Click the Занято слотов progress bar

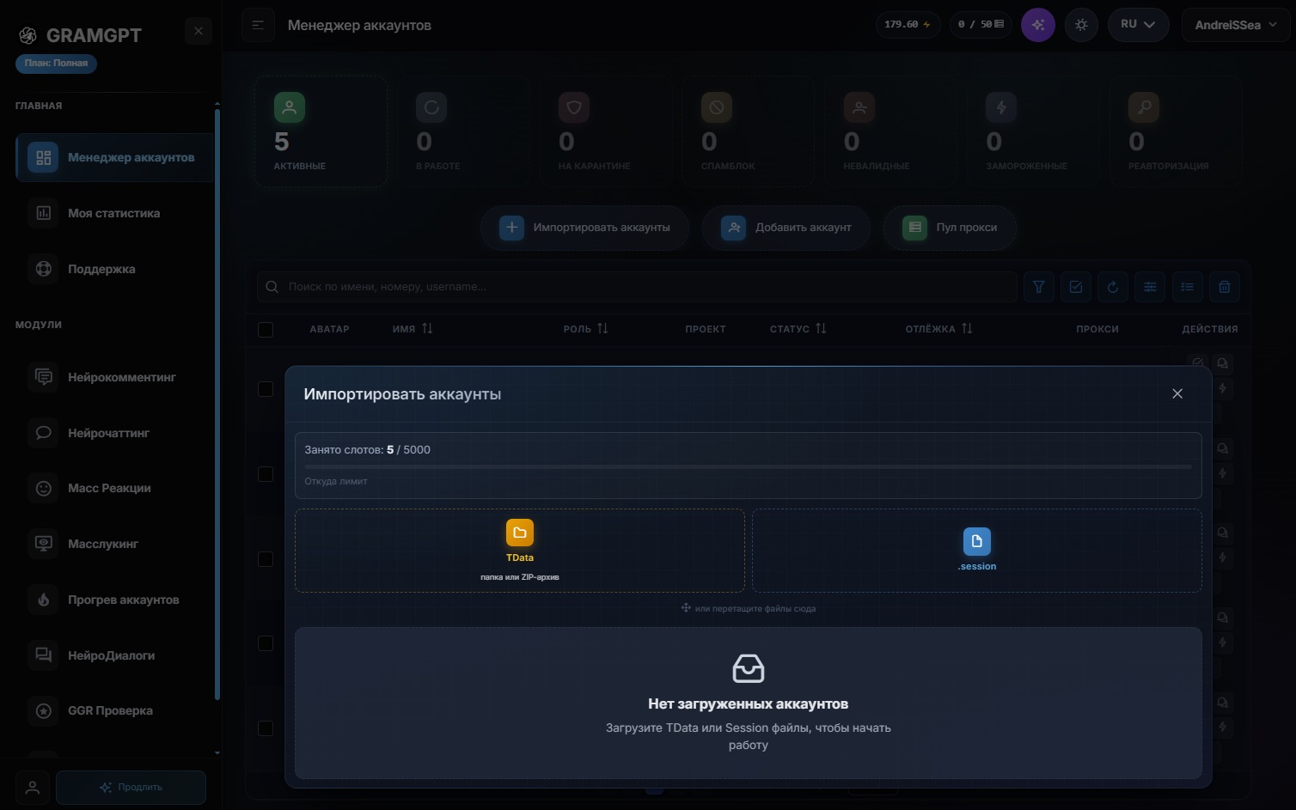point(748,466)
